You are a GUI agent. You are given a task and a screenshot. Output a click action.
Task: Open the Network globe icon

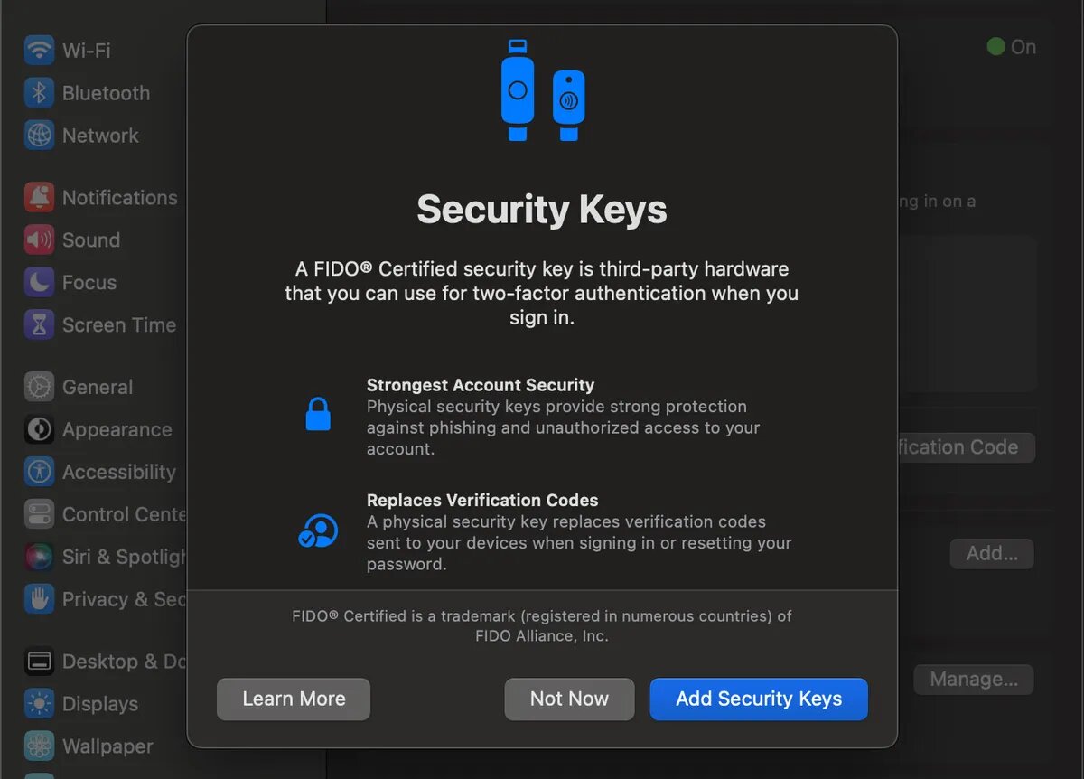[39, 135]
